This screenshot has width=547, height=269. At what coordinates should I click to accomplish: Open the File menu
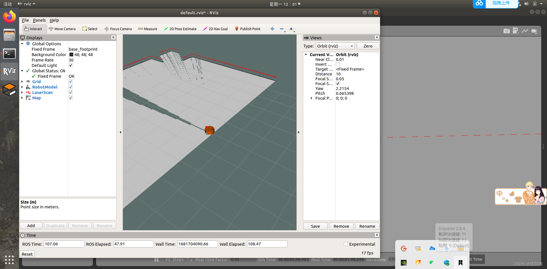click(x=25, y=20)
